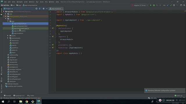Viewport: 186px width, 104px height.
Task: Select styles.css in project tree
Action: [15, 50]
